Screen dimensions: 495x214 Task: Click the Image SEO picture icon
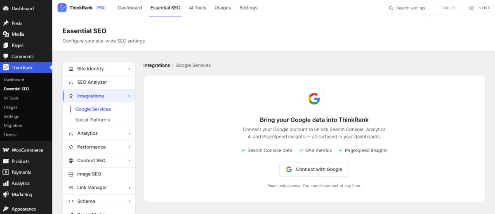click(71, 174)
